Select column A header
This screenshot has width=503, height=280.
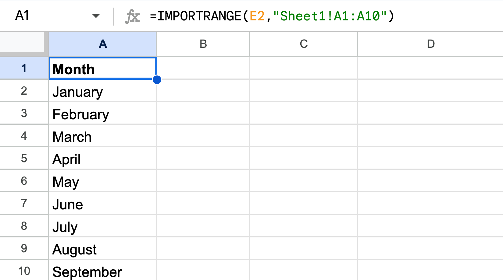102,44
